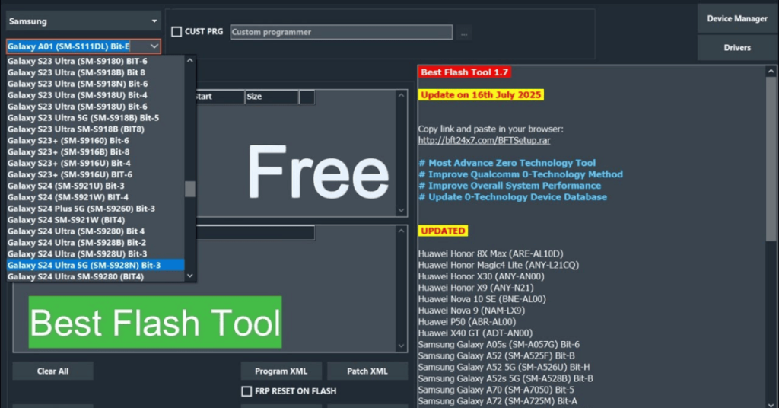Image resolution: width=779 pixels, height=408 pixels.
Task: Click Samsung Galaxy A70 (SM-A7050) Bit-5 entry
Action: (496, 390)
